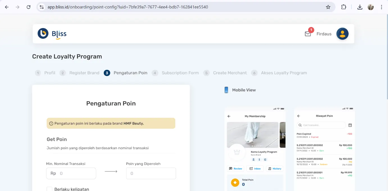Open the Chrome three-dot menu

point(381,7)
